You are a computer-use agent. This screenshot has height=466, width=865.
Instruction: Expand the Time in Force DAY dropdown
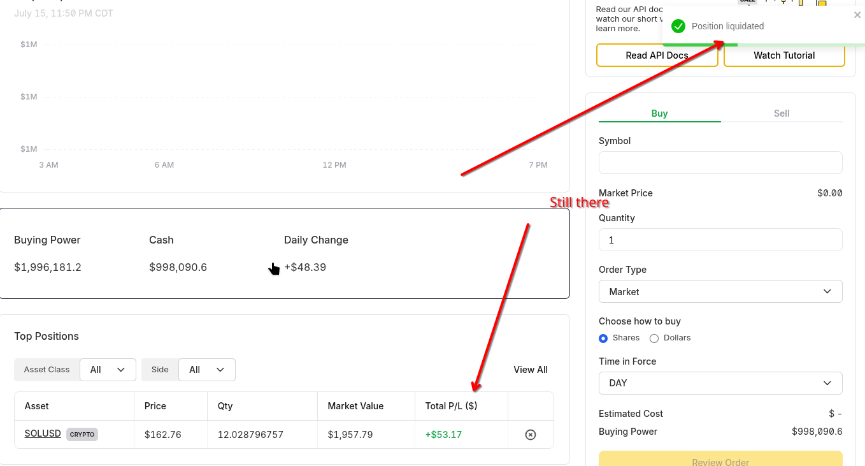pyautogui.click(x=720, y=383)
